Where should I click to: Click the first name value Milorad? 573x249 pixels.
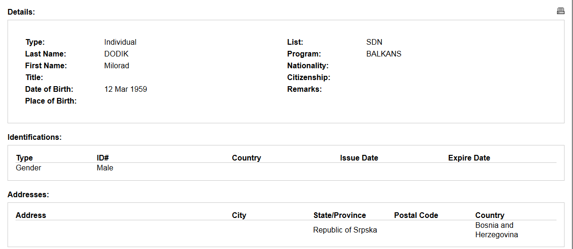pyautogui.click(x=116, y=66)
